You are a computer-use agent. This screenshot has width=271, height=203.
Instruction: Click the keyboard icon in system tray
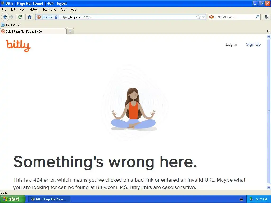241,199
